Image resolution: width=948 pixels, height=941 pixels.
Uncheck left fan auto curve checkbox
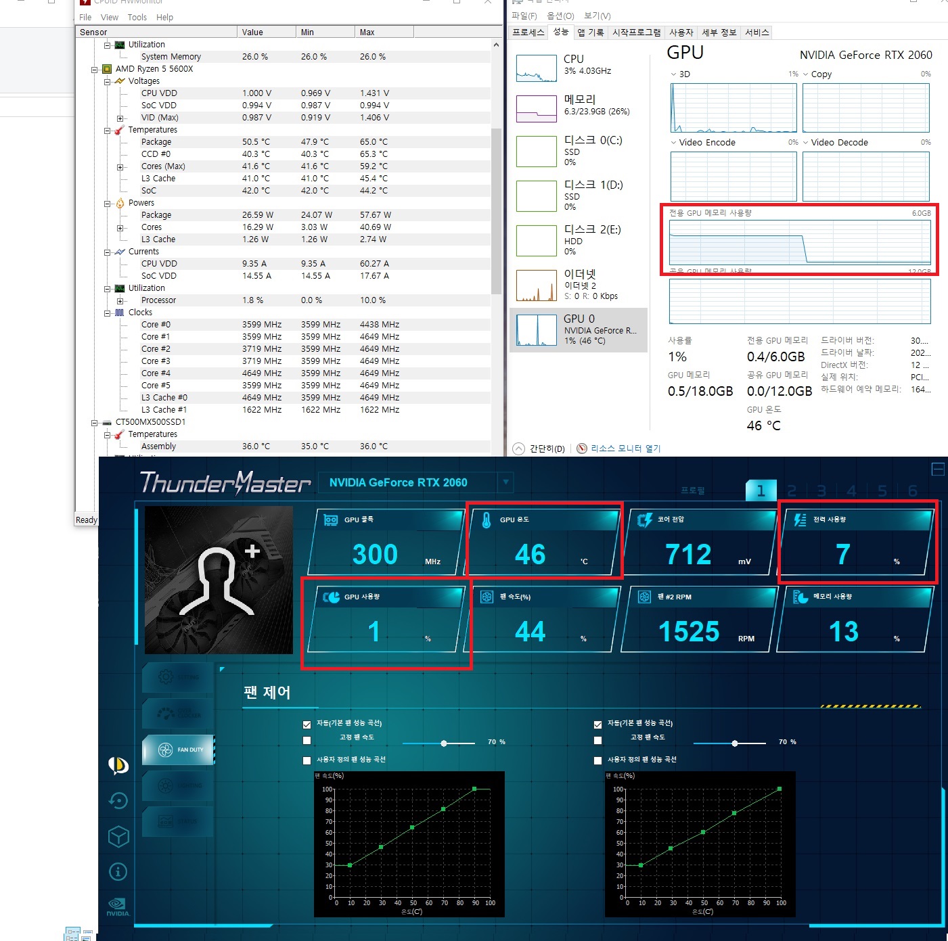click(307, 724)
